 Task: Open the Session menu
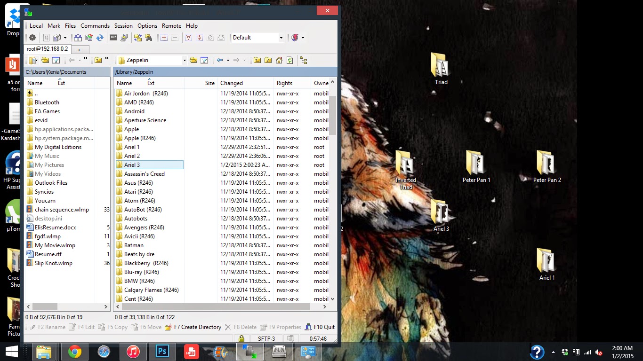coord(123,26)
